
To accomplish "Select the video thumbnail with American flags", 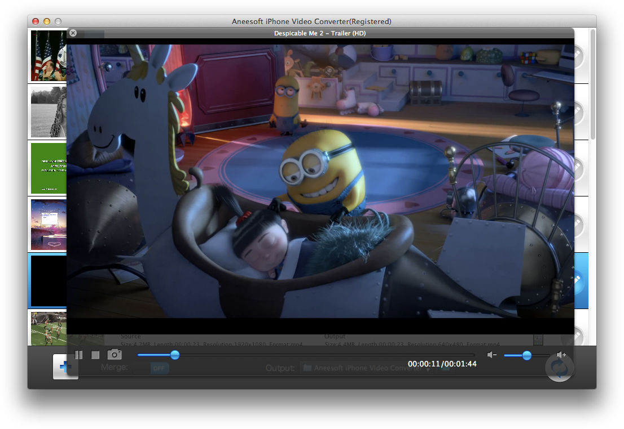I will coord(49,56).
